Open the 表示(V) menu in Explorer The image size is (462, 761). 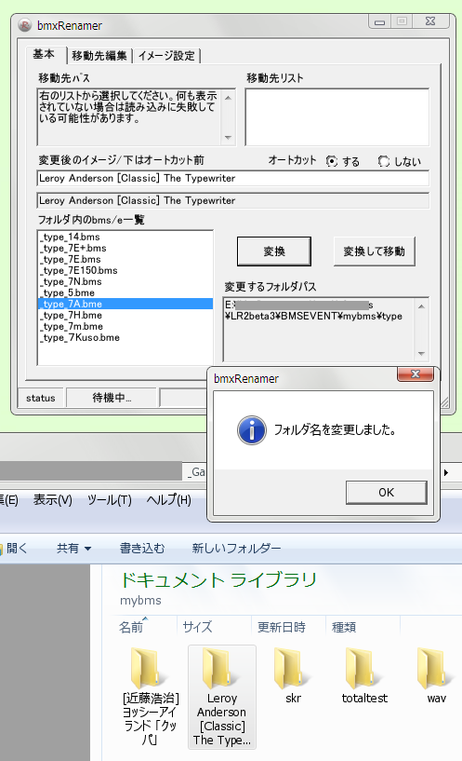52,500
